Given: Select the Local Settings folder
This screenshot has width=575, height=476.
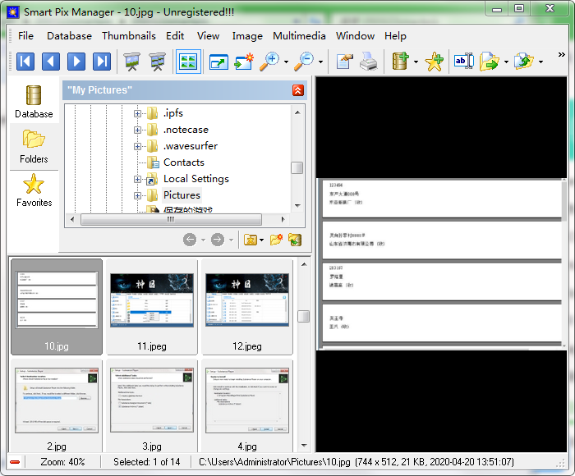Looking at the screenshot, I should 195,179.
